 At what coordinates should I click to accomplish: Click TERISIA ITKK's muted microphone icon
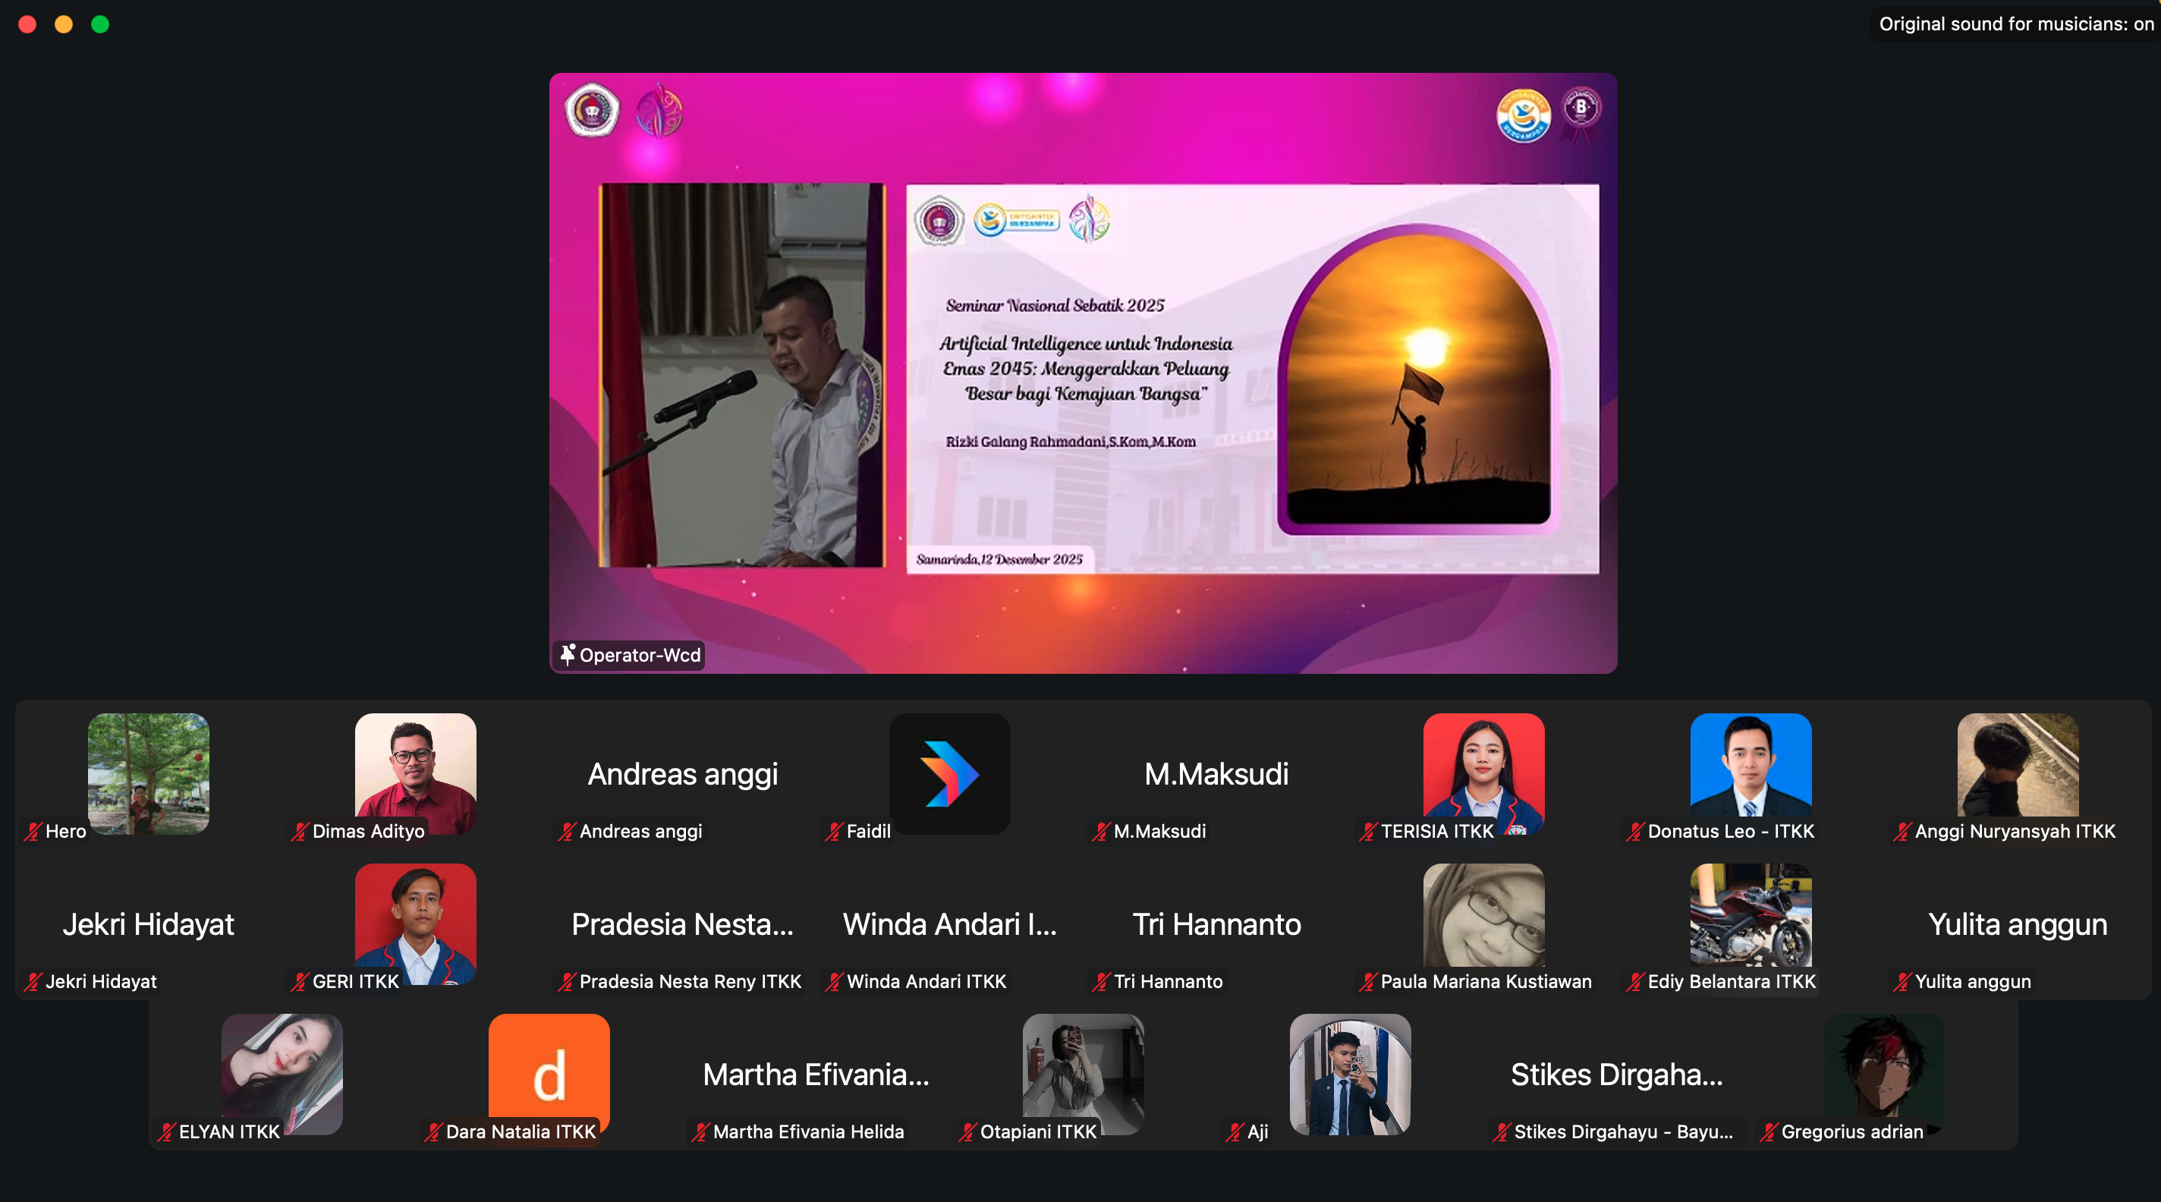point(1368,831)
